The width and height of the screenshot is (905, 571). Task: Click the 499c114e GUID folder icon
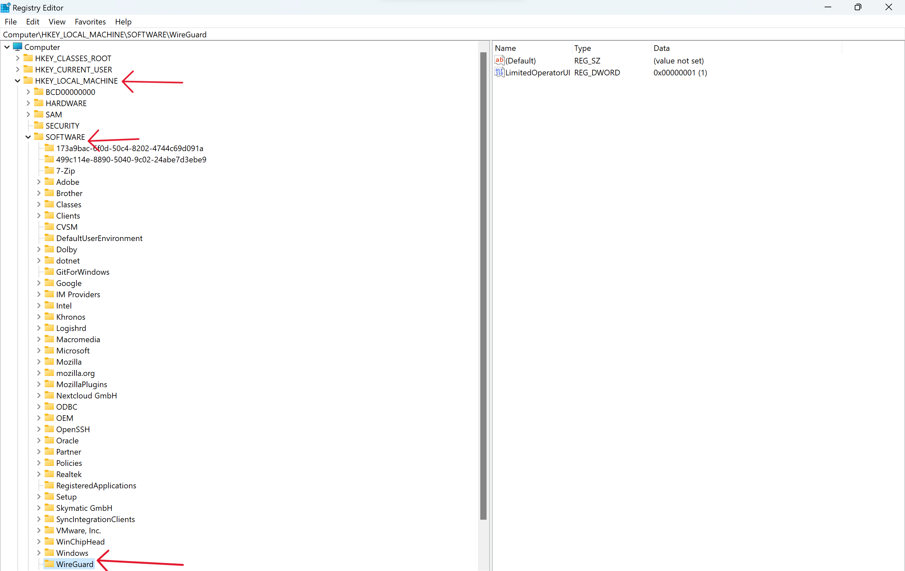pyautogui.click(x=49, y=159)
